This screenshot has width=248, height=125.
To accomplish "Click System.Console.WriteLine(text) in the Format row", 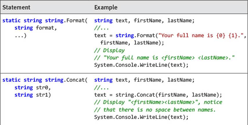I will [x=141, y=65].
